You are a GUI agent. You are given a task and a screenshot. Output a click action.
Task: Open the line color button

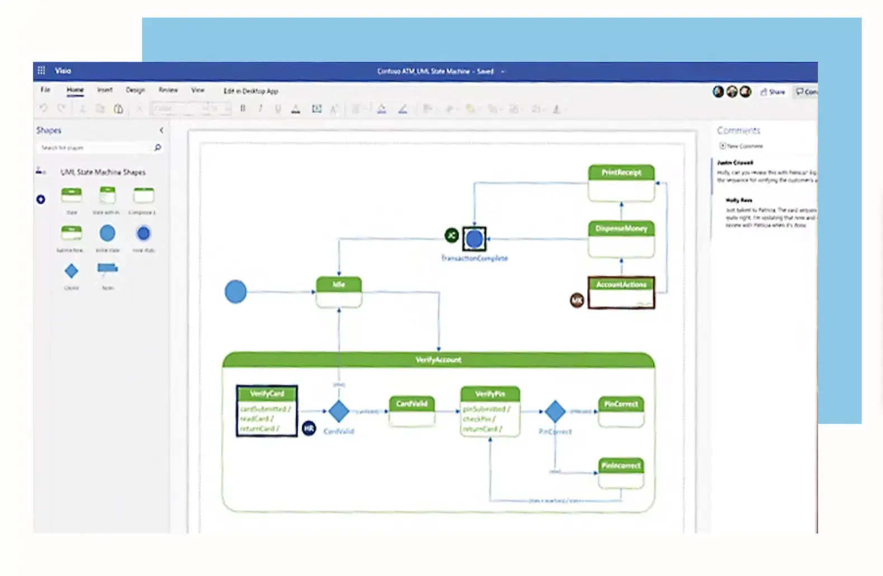403,108
